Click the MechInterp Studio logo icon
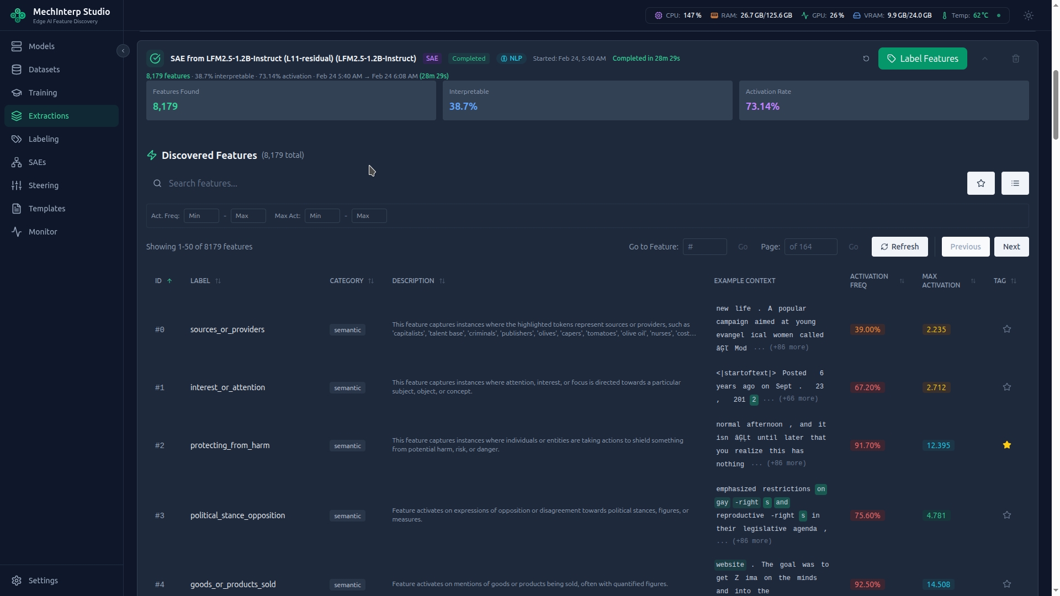The width and height of the screenshot is (1060, 596). click(x=18, y=15)
